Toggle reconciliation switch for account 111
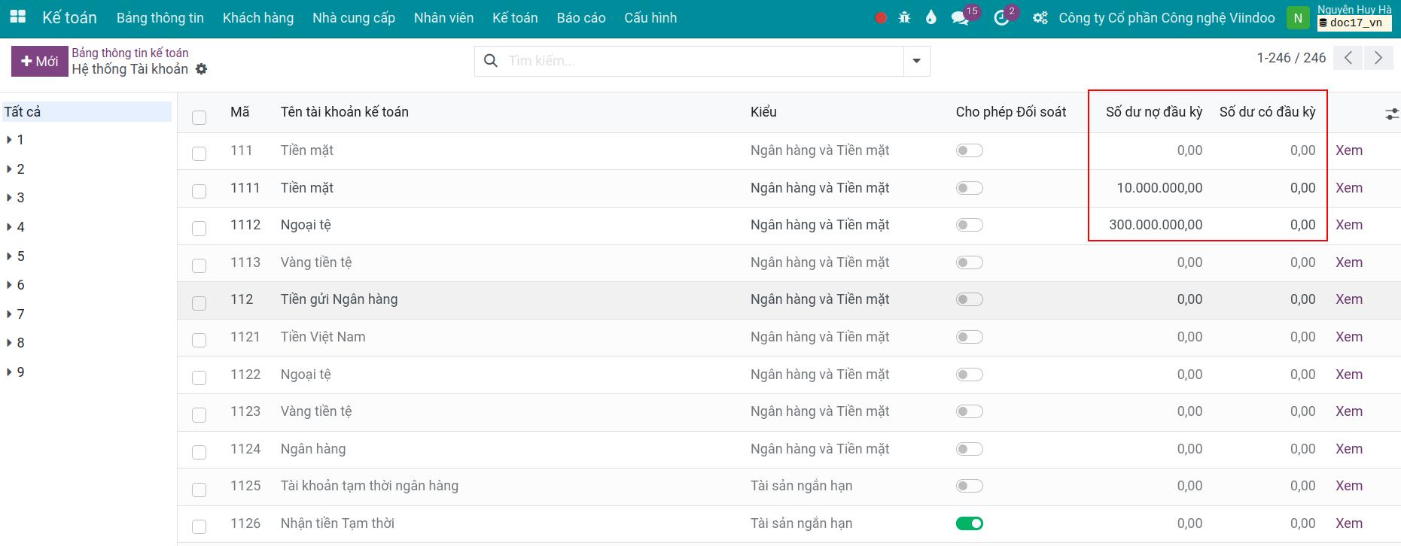The height and width of the screenshot is (546, 1401). (x=970, y=150)
